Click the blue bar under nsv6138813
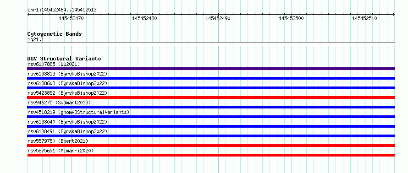408x173 pixels. coord(211,78)
